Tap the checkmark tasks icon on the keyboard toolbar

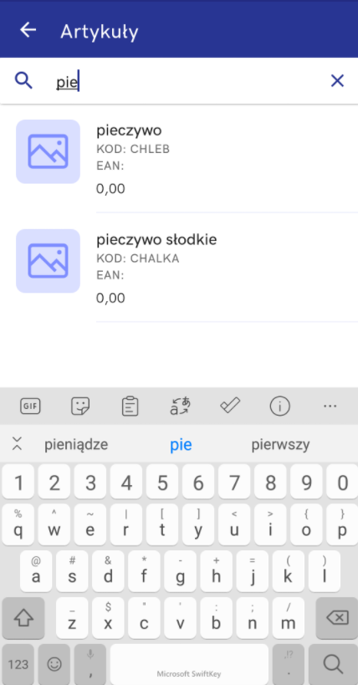point(230,406)
